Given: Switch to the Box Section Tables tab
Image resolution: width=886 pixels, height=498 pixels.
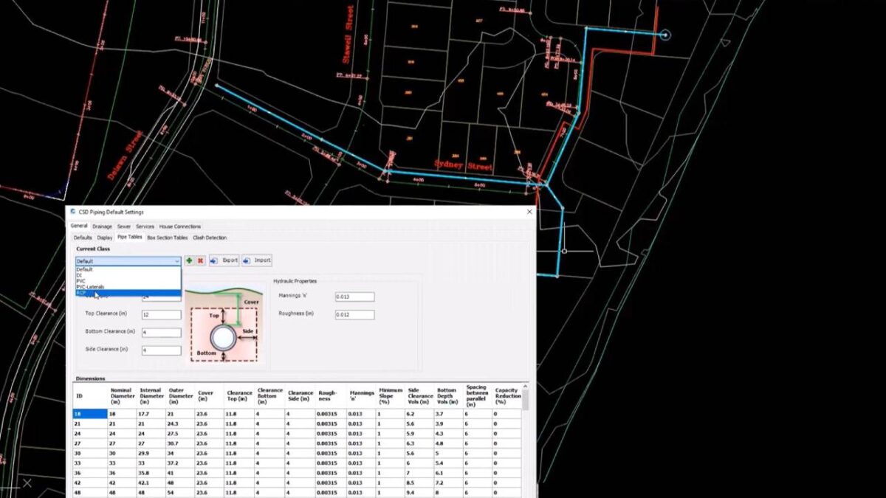Looking at the screenshot, I should click(167, 237).
